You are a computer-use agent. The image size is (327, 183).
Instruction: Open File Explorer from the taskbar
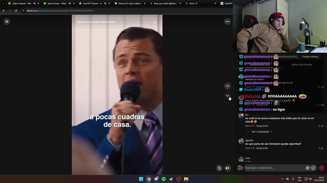tap(186, 179)
